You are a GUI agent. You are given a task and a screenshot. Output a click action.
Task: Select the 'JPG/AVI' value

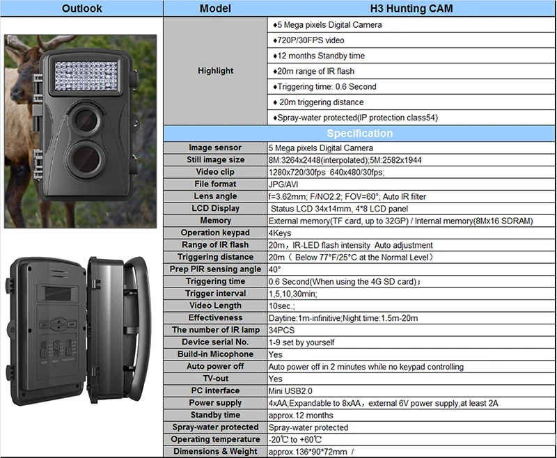[x=283, y=184]
